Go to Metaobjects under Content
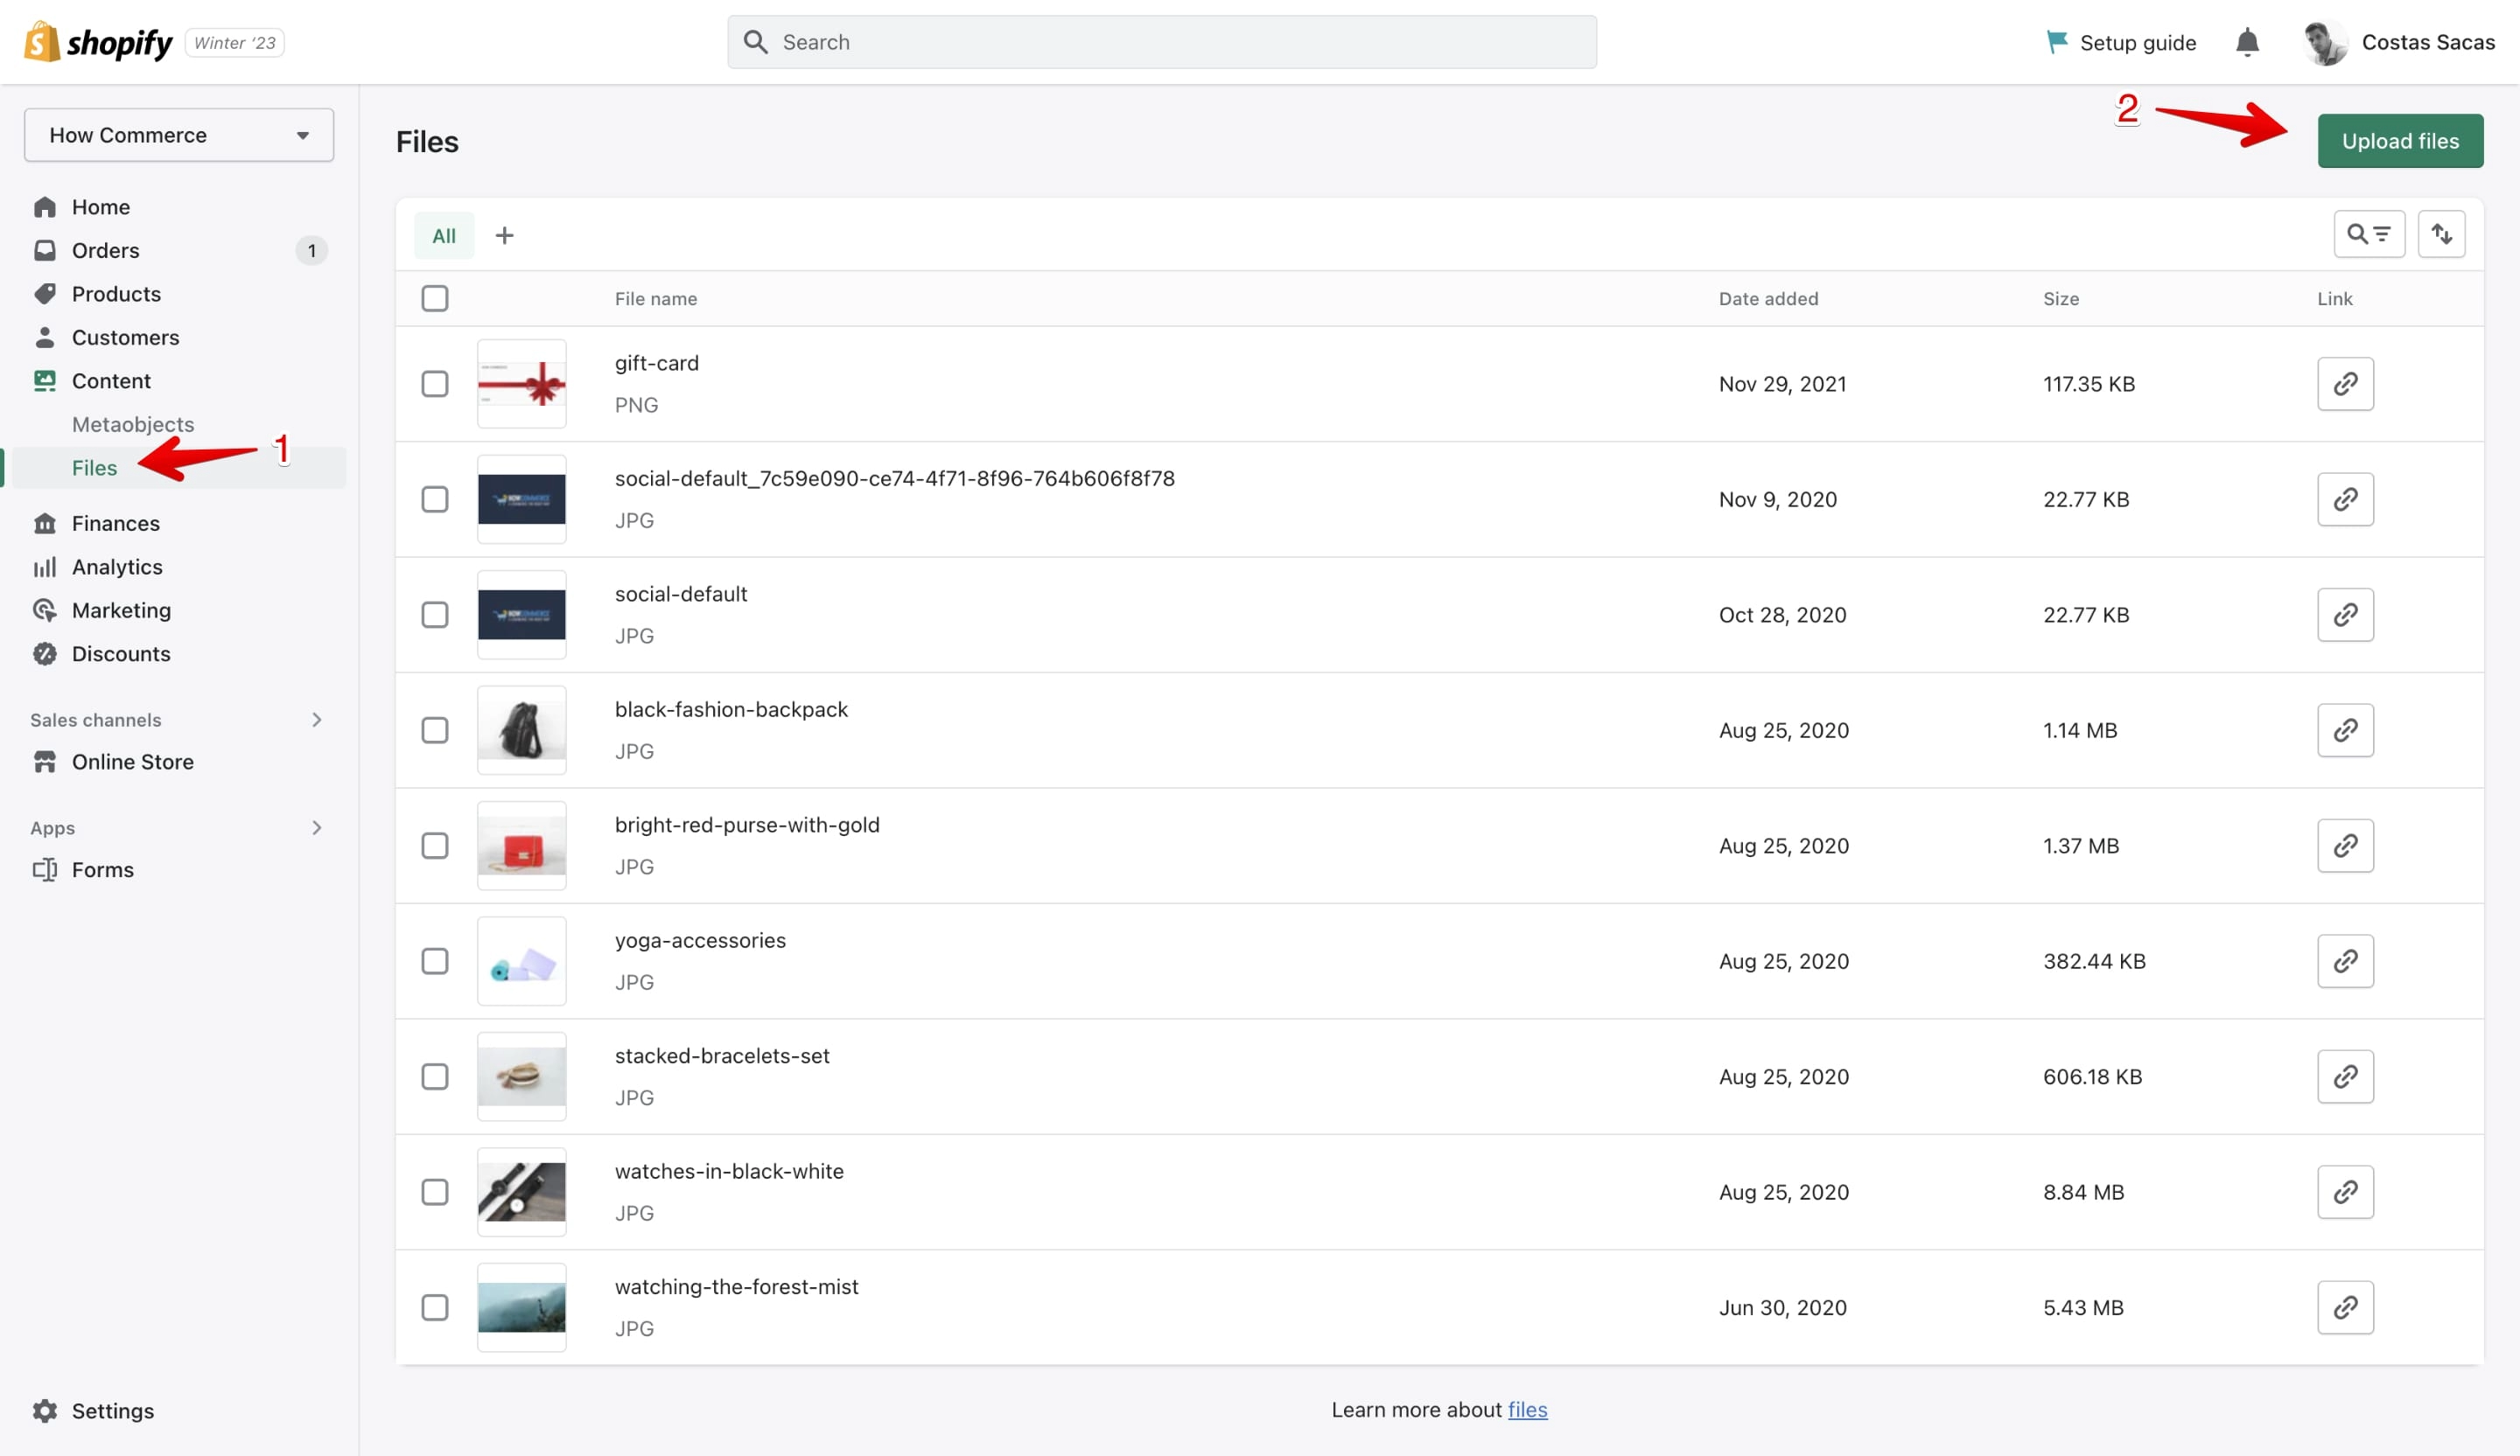2520x1456 pixels. coord(133,424)
